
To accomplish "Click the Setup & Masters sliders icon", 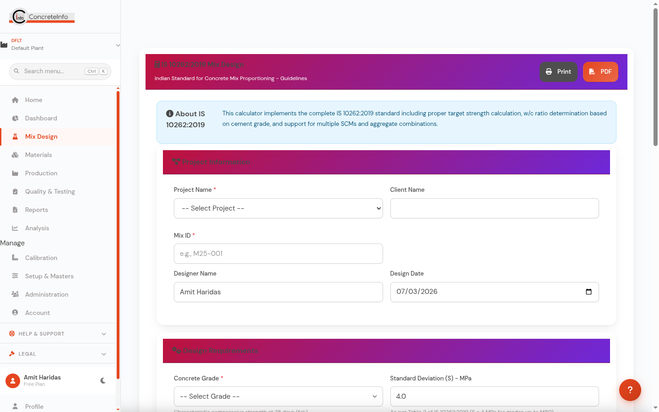I will 15,276.
